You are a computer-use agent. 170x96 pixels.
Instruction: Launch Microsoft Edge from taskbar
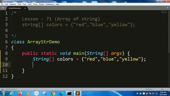click(x=61, y=93)
